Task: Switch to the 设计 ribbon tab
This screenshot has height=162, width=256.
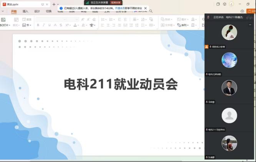Action: [37, 11]
